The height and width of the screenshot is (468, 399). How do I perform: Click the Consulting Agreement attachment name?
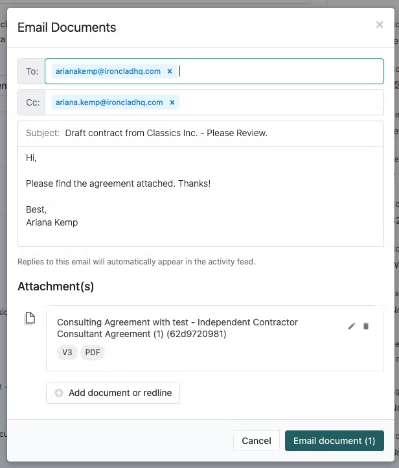coord(177,328)
